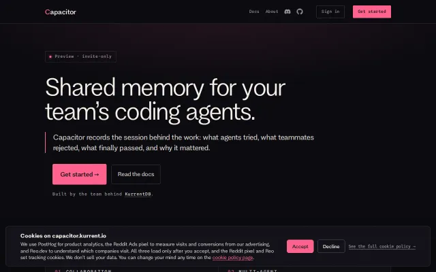Open Read the docs button

tap(136, 174)
